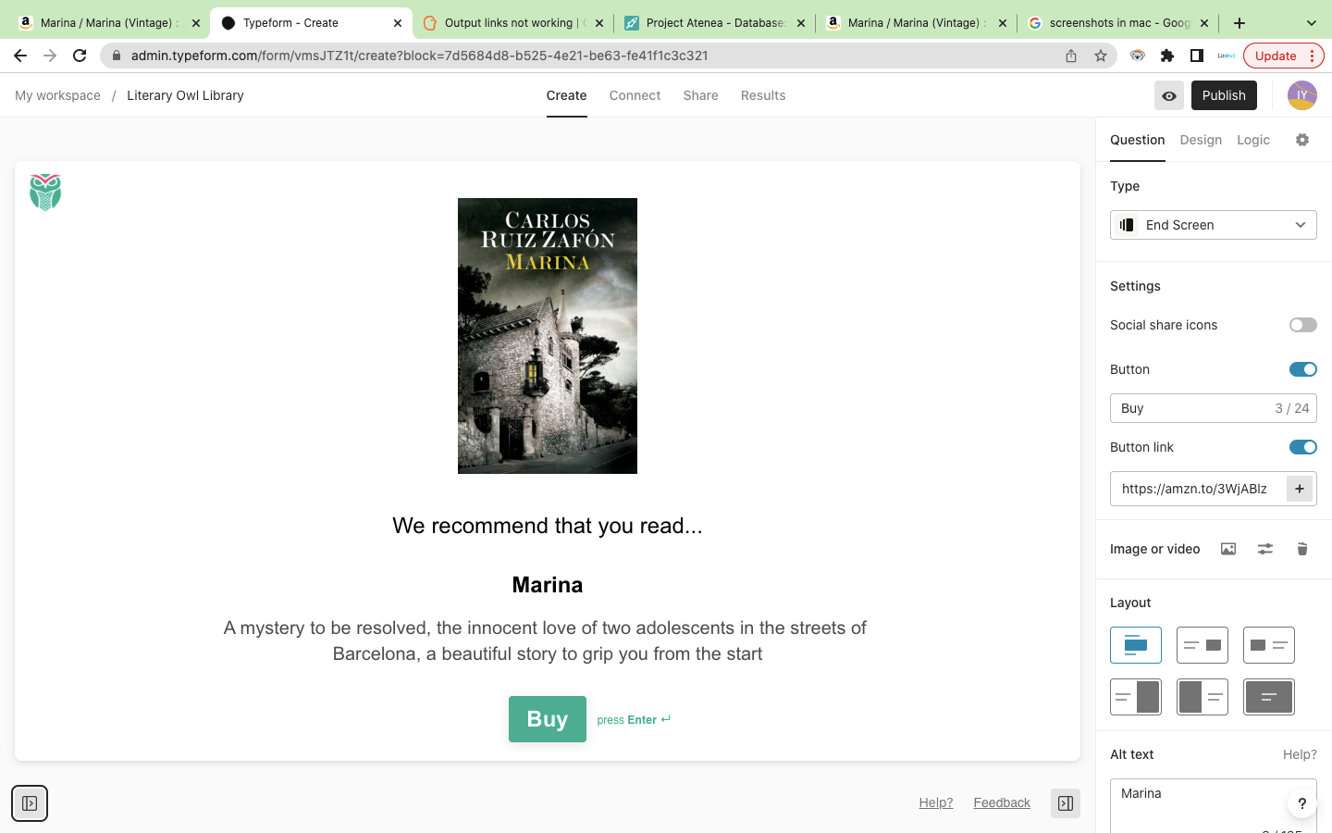Click the green Buy button on the form

[548, 719]
